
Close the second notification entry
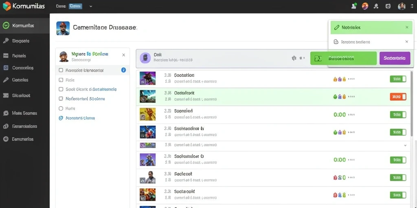click(x=407, y=42)
